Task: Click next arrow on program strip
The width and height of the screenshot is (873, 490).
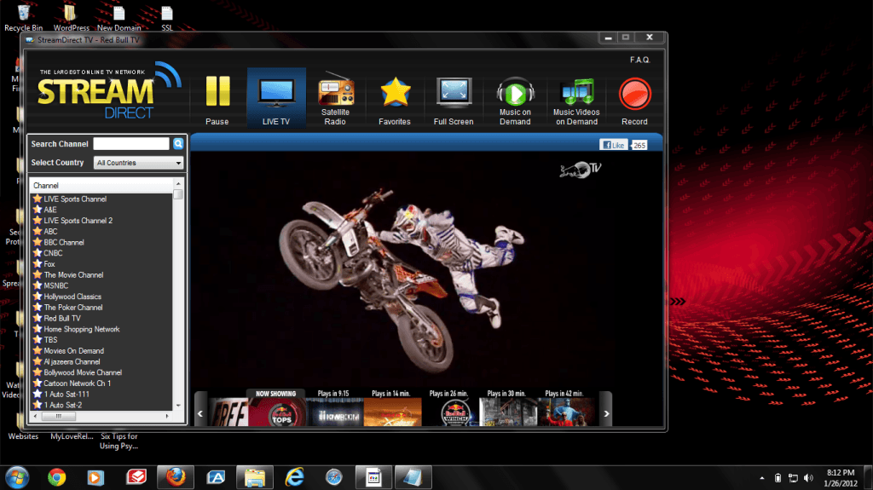Action: [606, 413]
